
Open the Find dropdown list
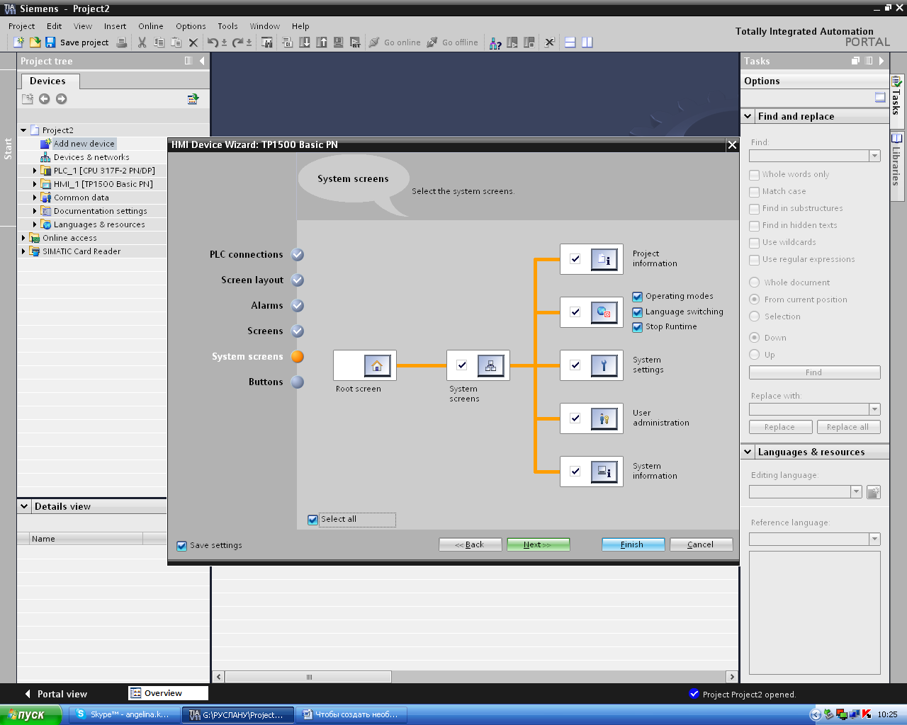[874, 156]
